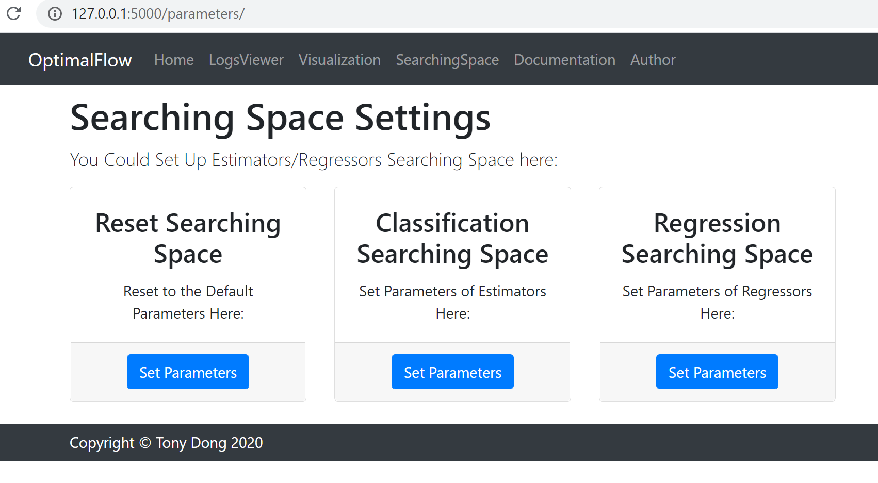Click the Searching Space Settings page heading
The height and width of the screenshot is (483, 878).
pos(280,118)
